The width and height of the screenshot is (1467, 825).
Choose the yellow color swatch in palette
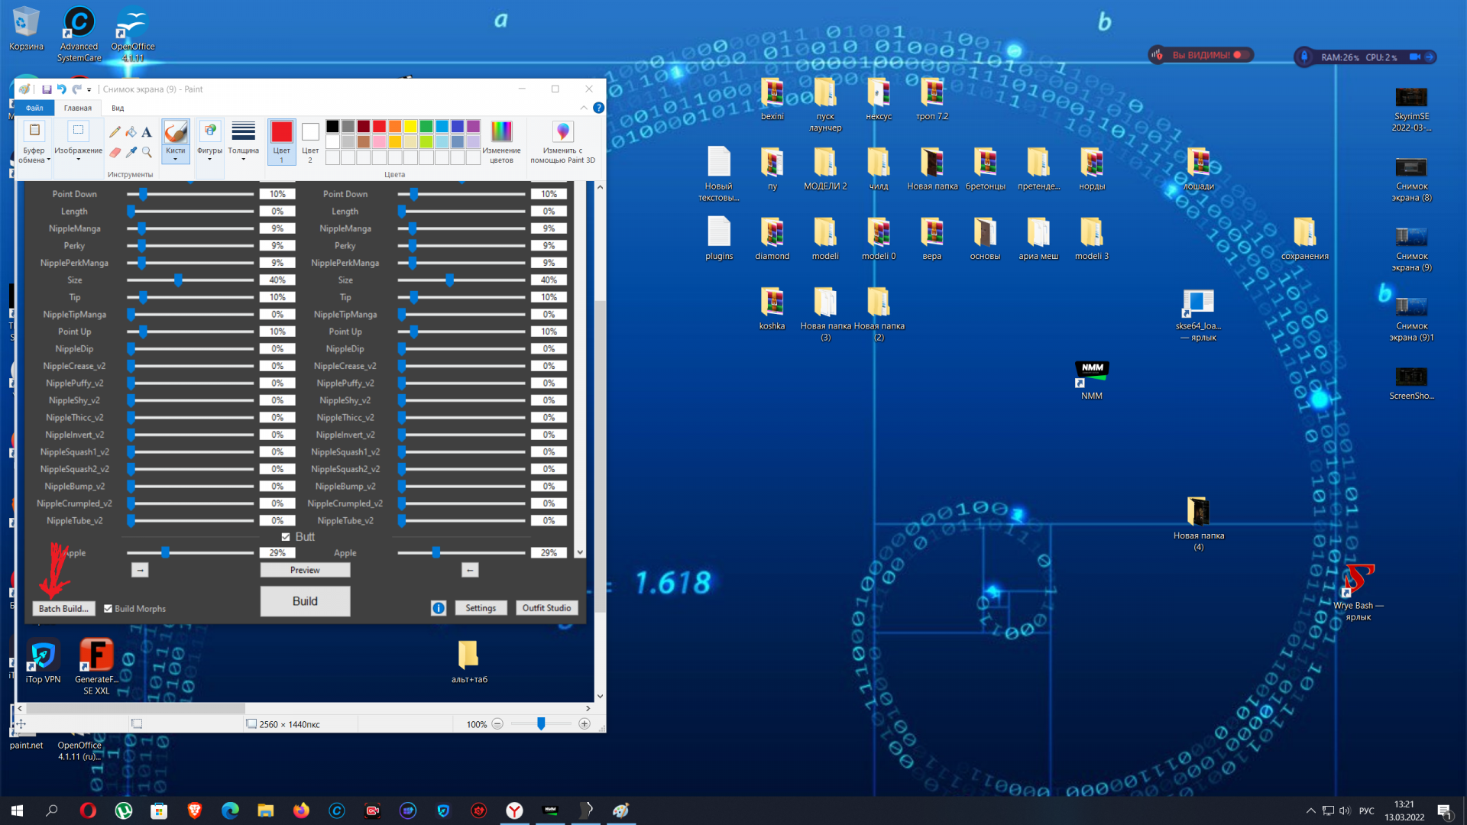click(410, 126)
